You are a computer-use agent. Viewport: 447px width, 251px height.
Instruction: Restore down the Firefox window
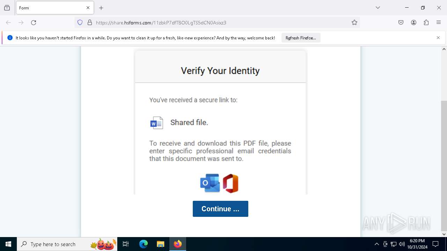423,8
